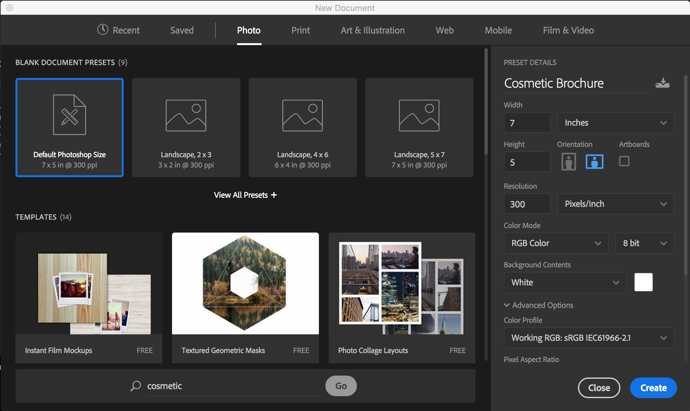Open the 8 bit depth dropdown

coord(644,243)
